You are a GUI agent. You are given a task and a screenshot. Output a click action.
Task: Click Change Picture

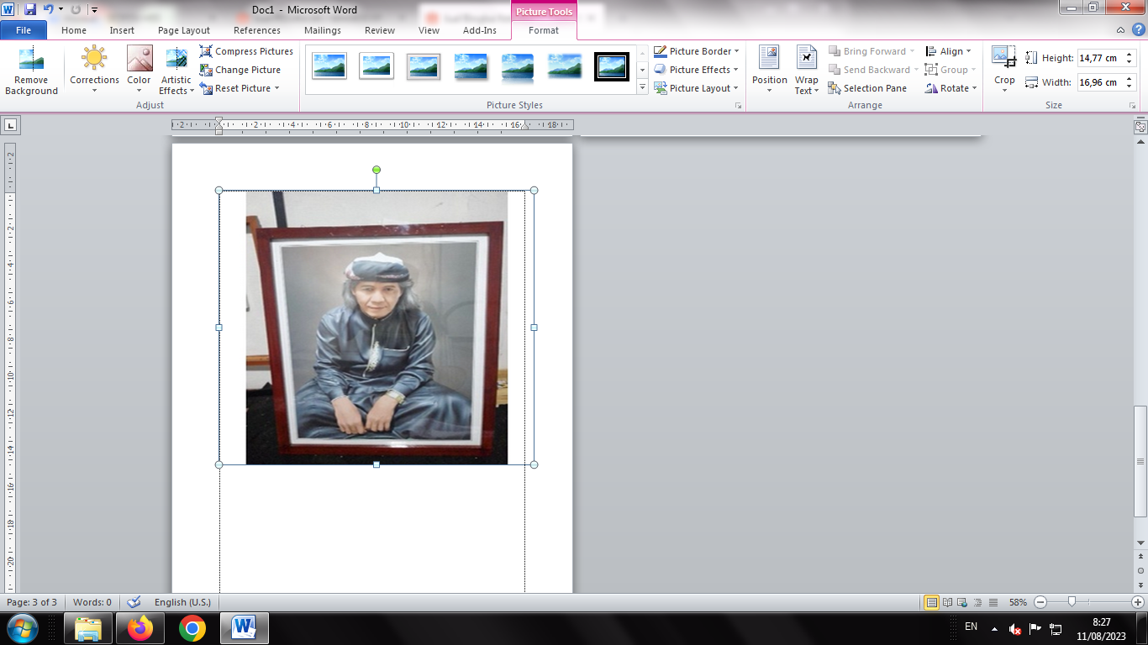240,70
